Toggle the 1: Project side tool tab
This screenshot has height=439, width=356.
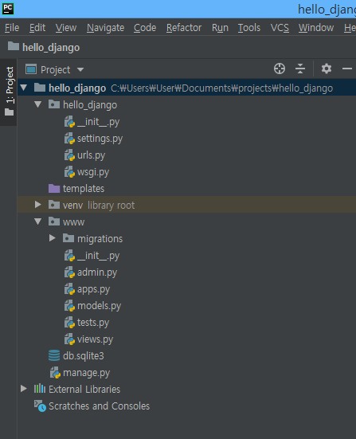pyautogui.click(x=9, y=92)
